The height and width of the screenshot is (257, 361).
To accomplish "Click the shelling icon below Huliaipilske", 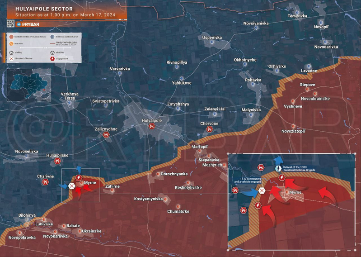I will pos(57,161).
